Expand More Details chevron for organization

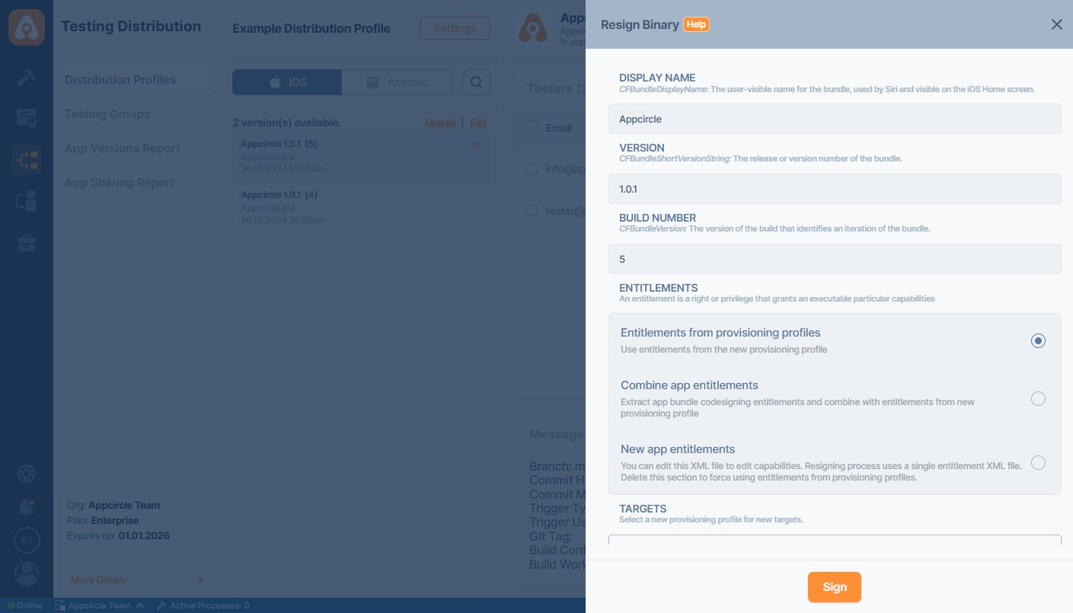click(200, 579)
